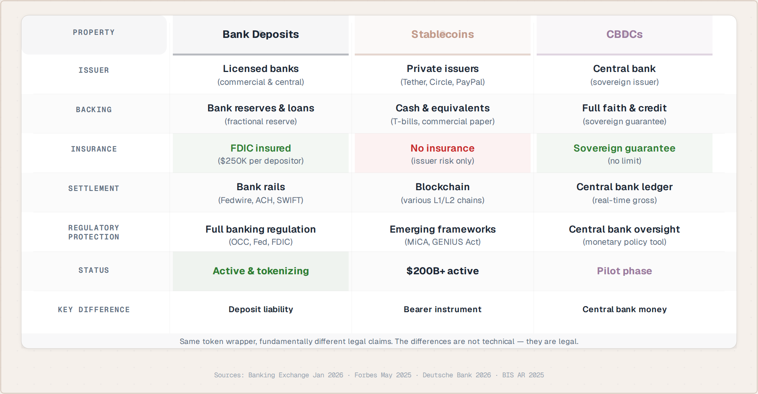Select the CBDCs column header
This screenshot has width=758, height=394.
(x=625, y=34)
